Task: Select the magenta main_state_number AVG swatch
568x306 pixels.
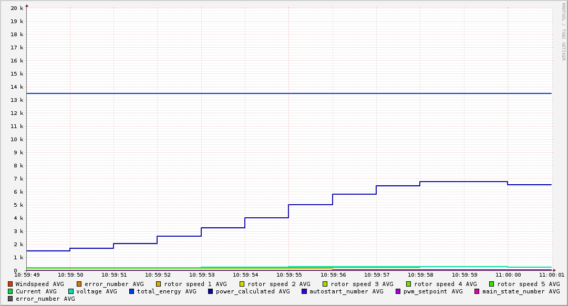Action: (x=477, y=291)
